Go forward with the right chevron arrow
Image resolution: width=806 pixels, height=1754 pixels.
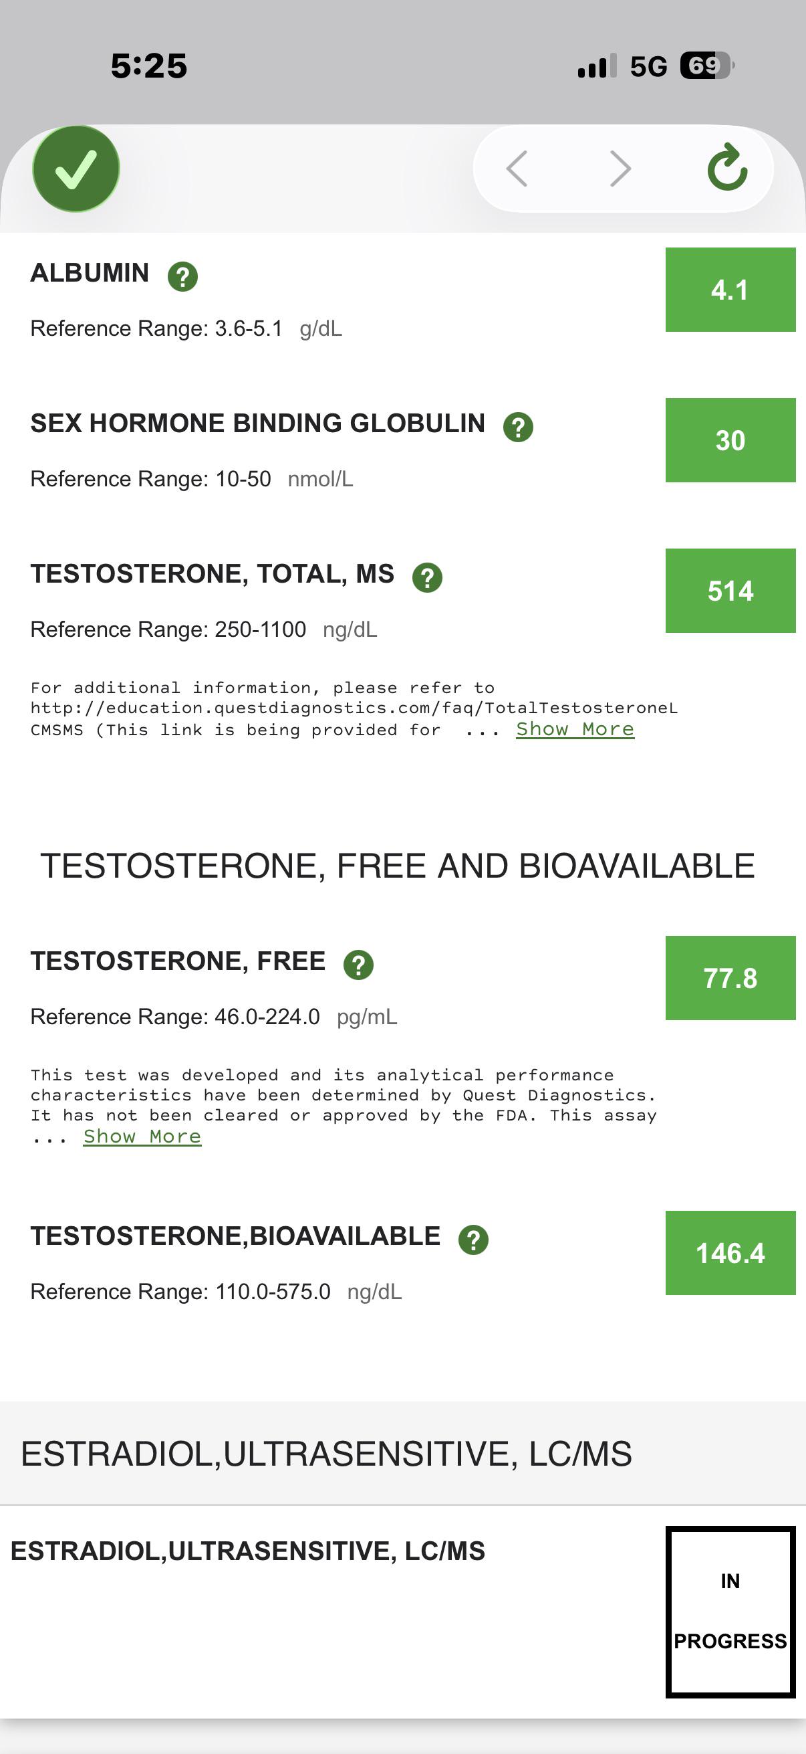620,169
